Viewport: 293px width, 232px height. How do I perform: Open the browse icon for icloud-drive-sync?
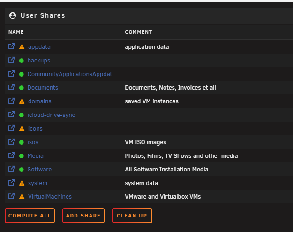pos(11,115)
